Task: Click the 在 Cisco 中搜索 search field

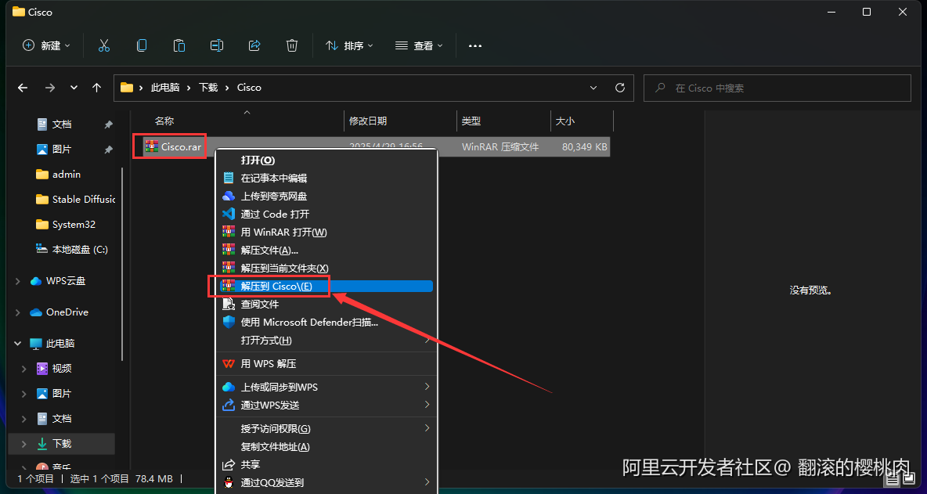Action: (777, 88)
